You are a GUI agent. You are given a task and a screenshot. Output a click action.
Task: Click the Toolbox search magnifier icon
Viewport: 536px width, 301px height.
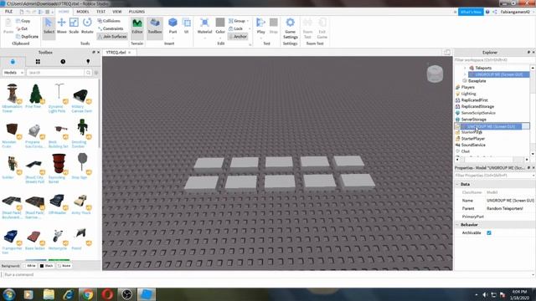(88, 73)
